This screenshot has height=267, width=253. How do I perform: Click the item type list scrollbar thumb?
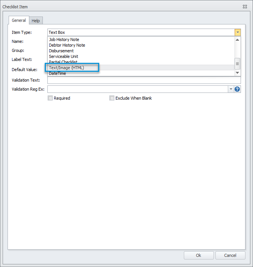coord(237,64)
